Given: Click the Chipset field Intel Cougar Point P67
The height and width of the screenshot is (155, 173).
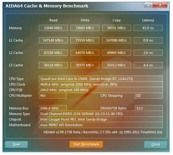Looking at the screenshot, I should click(101, 119).
